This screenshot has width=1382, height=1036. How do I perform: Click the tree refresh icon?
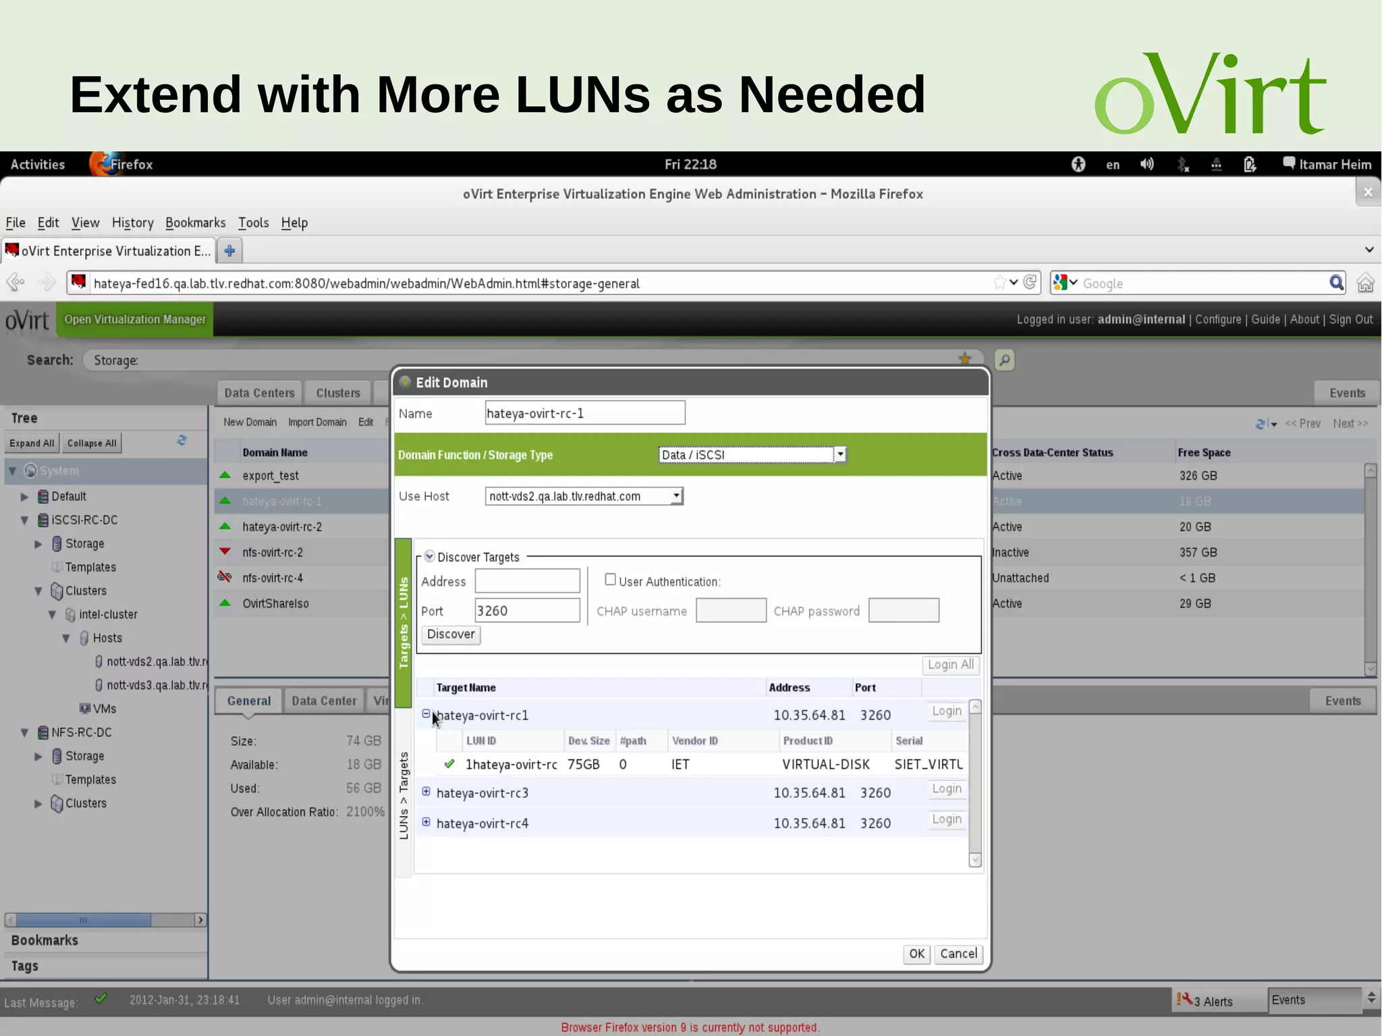[x=182, y=441]
